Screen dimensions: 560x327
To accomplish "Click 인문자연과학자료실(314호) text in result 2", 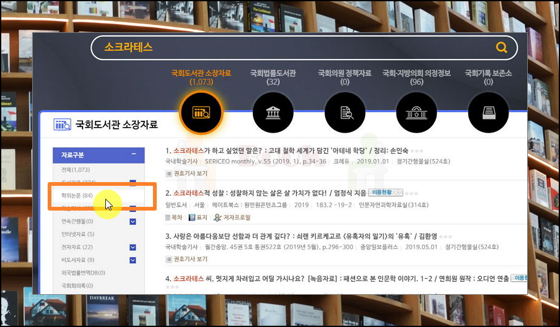I will (x=393, y=205).
